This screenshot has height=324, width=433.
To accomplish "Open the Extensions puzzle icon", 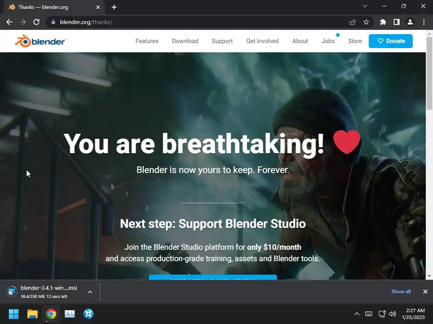I will tap(383, 22).
